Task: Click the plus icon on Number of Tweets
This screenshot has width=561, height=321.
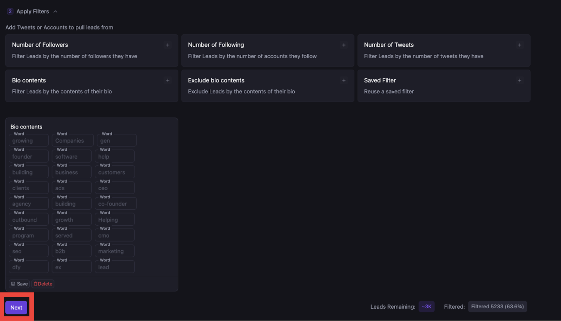Action: click(519, 45)
